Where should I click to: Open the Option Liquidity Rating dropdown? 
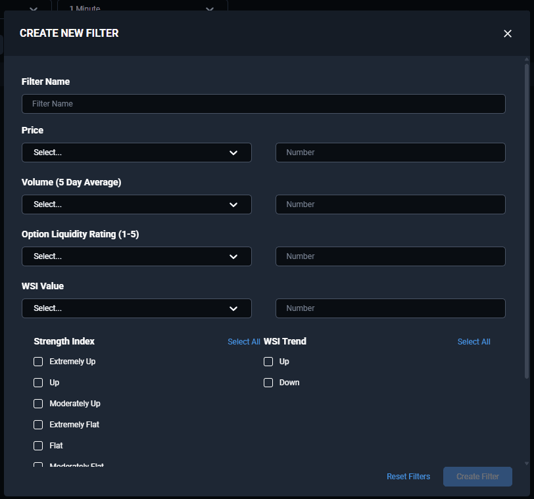coord(137,256)
